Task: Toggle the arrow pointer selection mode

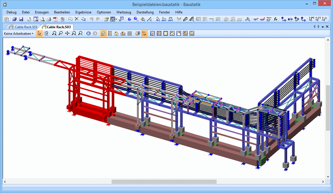Action: tap(39, 34)
